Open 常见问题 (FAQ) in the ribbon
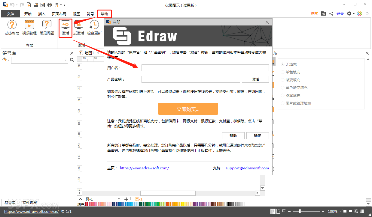 [47, 28]
